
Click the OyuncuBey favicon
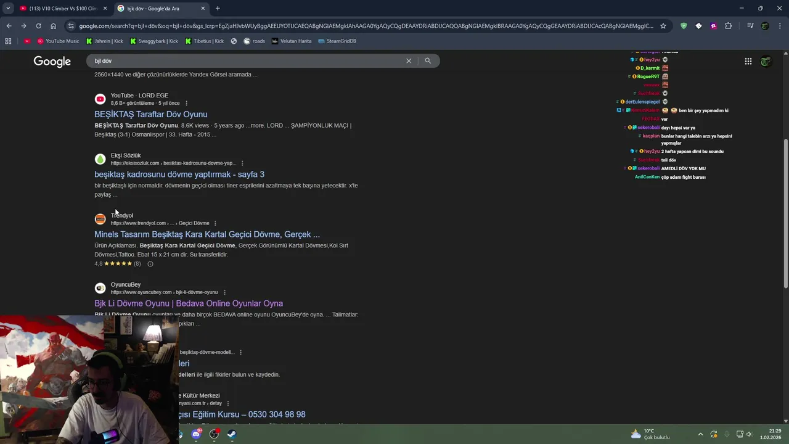pos(100,288)
